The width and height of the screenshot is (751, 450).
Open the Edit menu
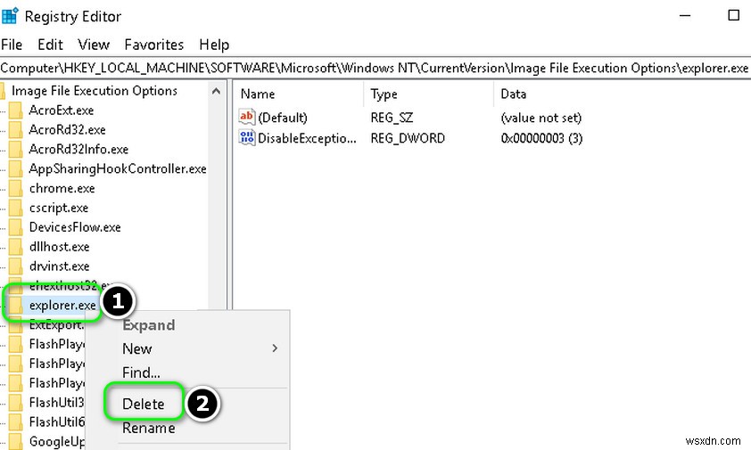click(50, 45)
